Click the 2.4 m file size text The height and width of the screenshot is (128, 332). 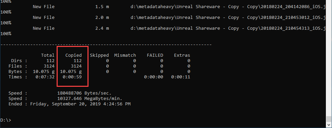click(x=102, y=28)
